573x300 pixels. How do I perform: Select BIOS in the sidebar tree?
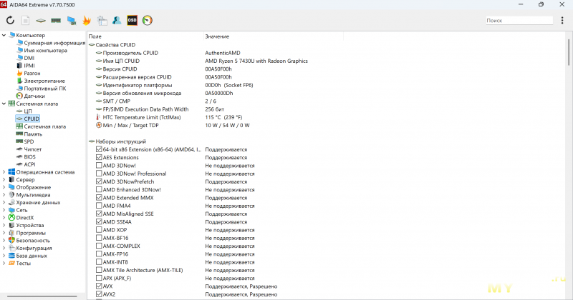(x=29, y=156)
